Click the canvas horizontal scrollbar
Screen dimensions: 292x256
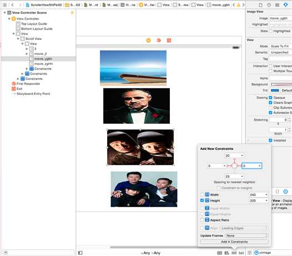(154, 247)
